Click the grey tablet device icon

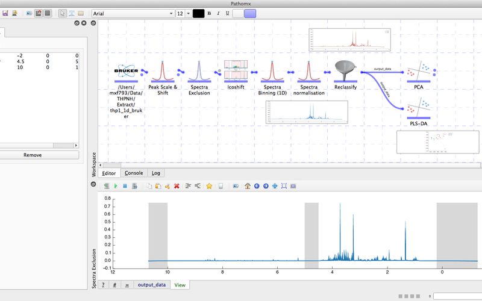click(x=221, y=186)
